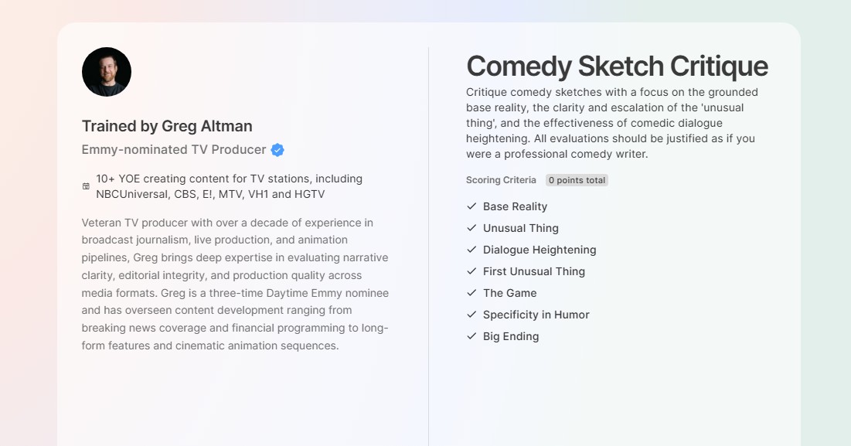Click the "0 points total" badge

pos(577,180)
